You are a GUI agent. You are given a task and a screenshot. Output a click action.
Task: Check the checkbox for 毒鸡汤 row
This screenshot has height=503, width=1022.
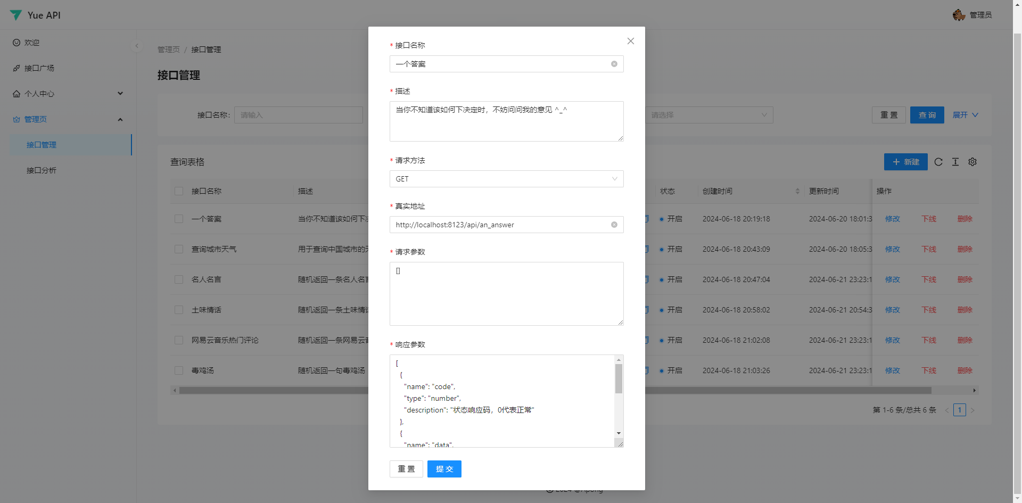[179, 370]
